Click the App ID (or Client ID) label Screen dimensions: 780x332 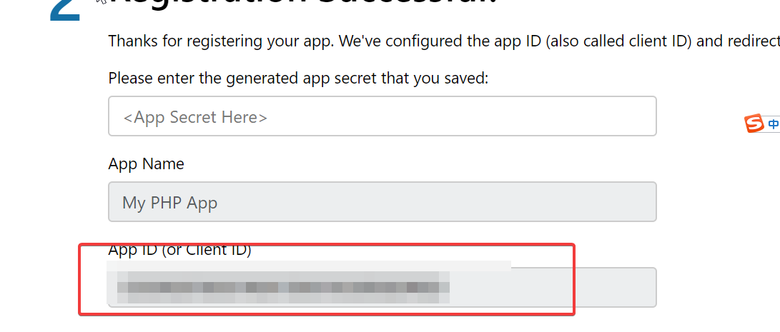[x=179, y=250]
